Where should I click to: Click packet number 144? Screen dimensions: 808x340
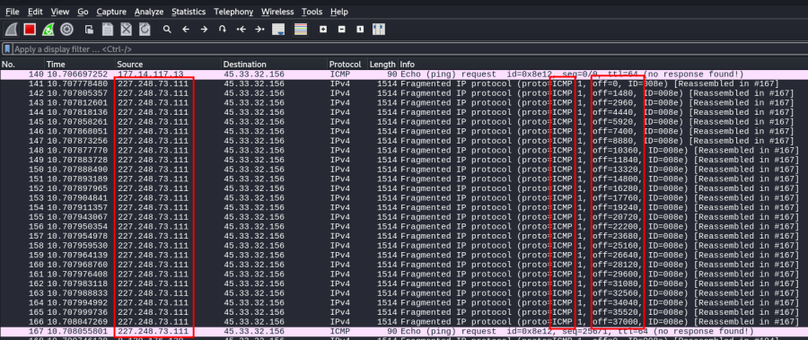pyautogui.click(x=36, y=112)
